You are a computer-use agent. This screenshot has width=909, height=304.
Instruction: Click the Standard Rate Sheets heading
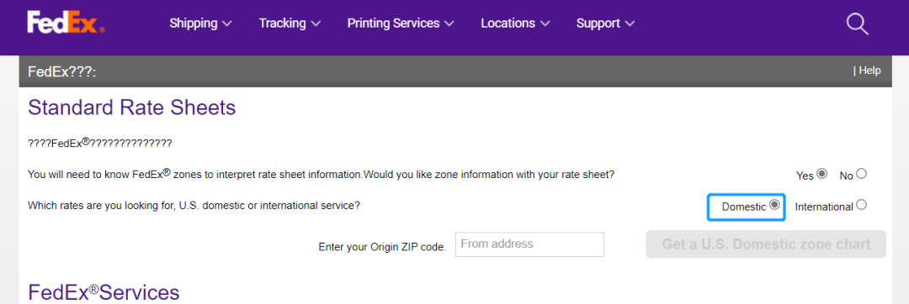pos(131,107)
